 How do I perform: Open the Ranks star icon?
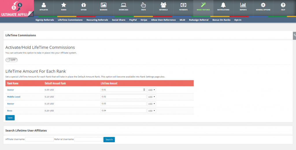[64, 5]
